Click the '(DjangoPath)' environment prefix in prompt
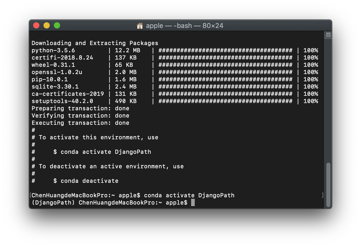This screenshot has height=247, width=361. 53,202
